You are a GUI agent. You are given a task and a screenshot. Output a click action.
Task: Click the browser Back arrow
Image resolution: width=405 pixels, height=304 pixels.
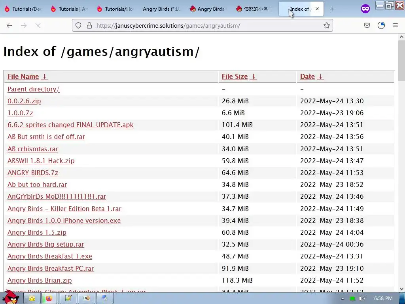(x=9, y=25)
